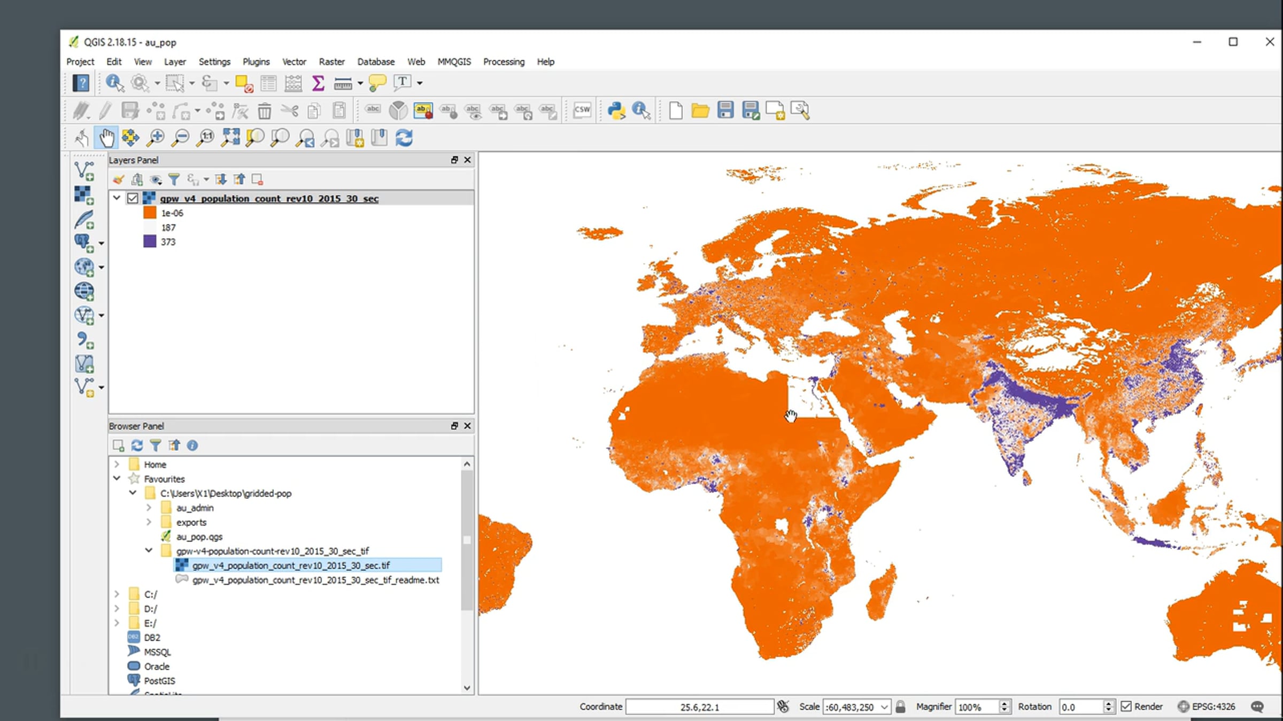Viewport: 1283px width, 721px height.
Task: Click the Coordinate input field
Action: pyautogui.click(x=700, y=707)
